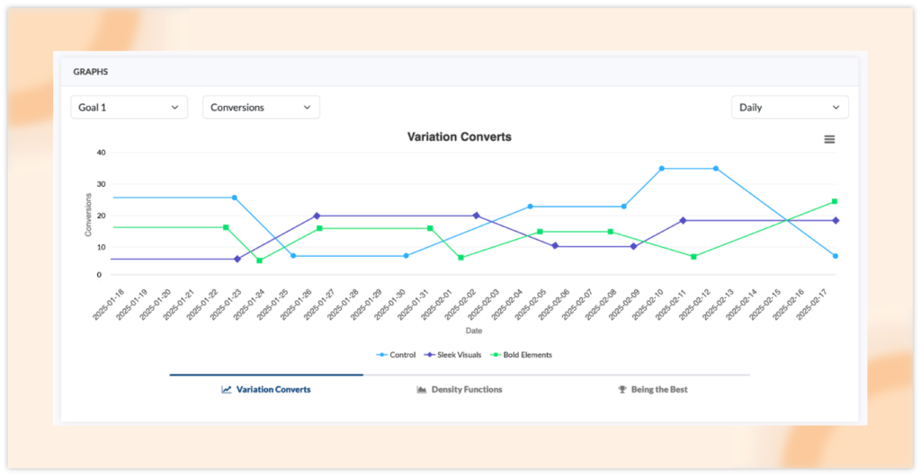Click the line chart icon beside Variation Converts

click(226, 389)
